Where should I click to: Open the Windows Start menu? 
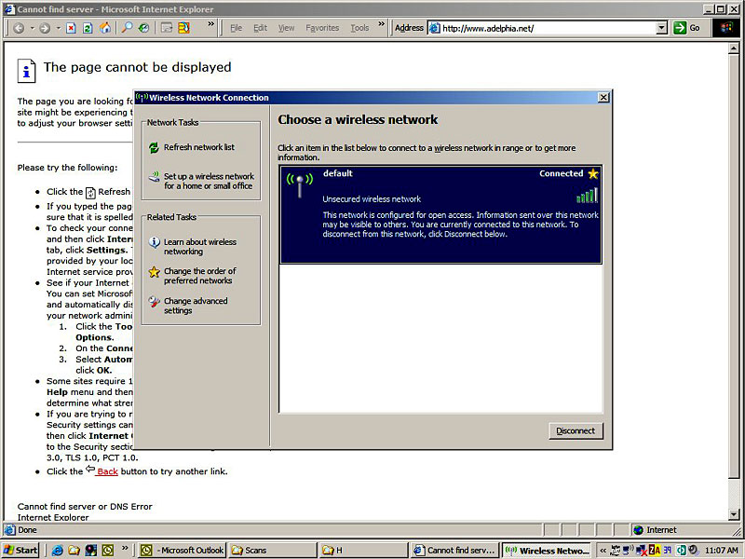coord(20,550)
